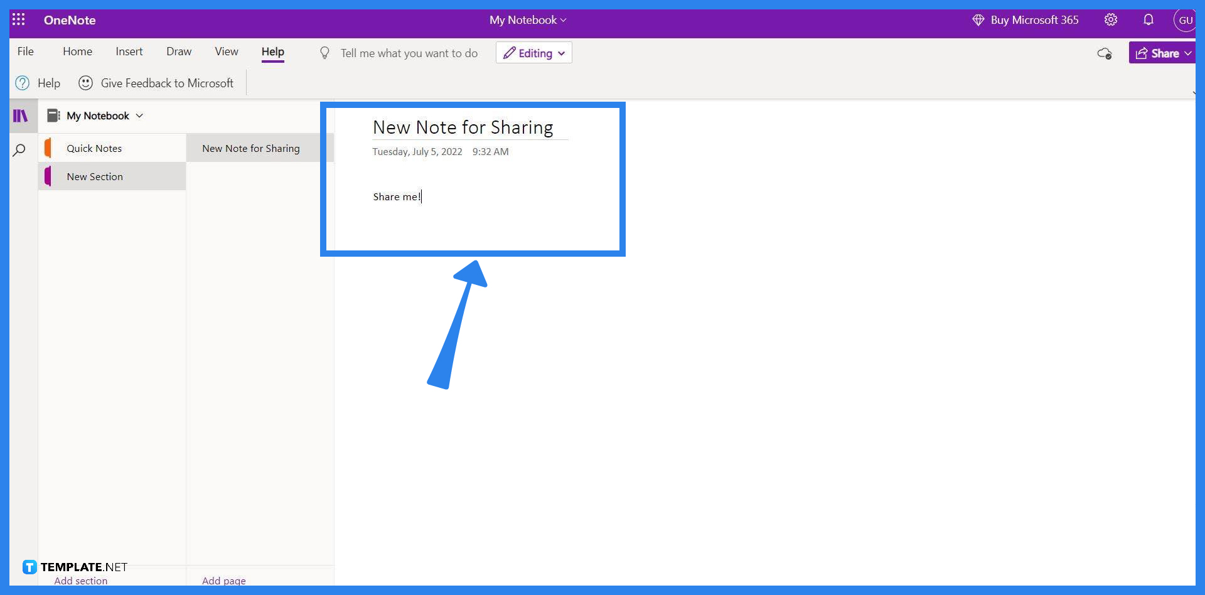1205x595 pixels.
Task: Open Help using the question mark icon
Action: 22,82
